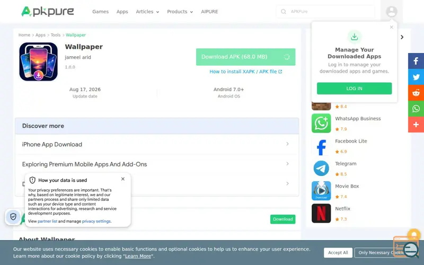Open the user account avatar icon
The height and width of the screenshot is (265, 424).
coord(391,12)
